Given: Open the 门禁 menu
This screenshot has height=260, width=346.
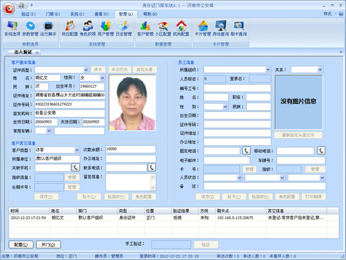Looking at the screenshot, I should (x=52, y=14).
